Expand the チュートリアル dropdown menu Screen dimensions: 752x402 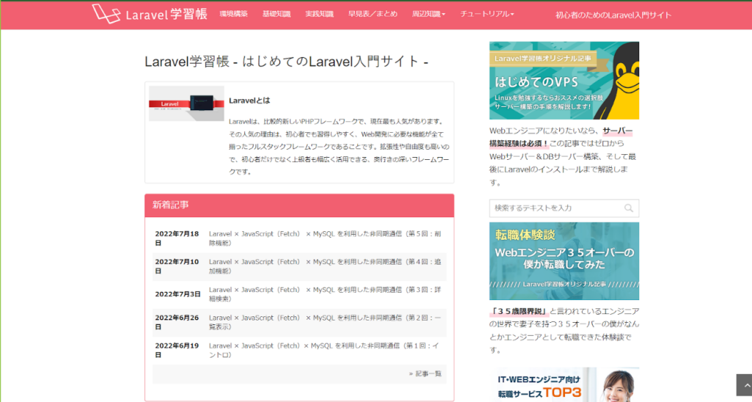(x=487, y=14)
